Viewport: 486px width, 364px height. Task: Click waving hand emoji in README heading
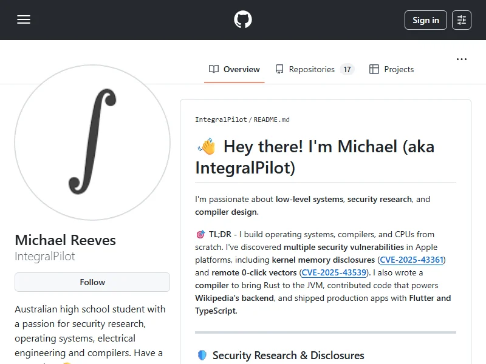click(207, 147)
